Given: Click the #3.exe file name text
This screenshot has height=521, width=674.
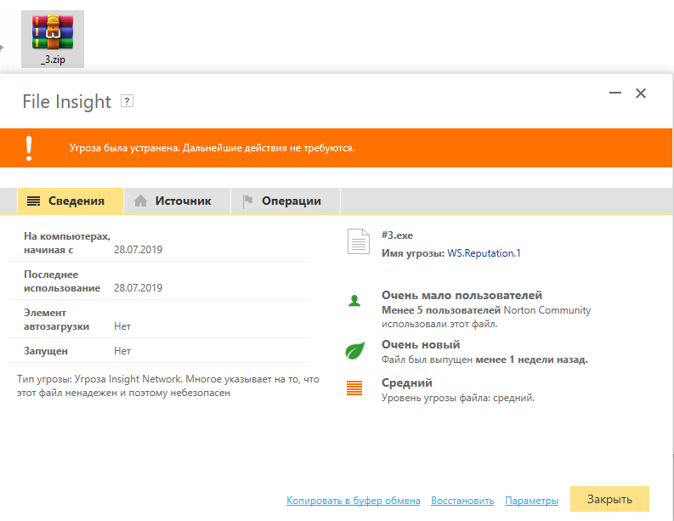Looking at the screenshot, I should pos(397,235).
